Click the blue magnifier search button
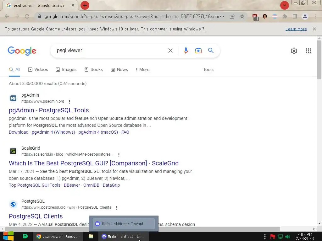Screen dimensions: 322x241 point(211,51)
